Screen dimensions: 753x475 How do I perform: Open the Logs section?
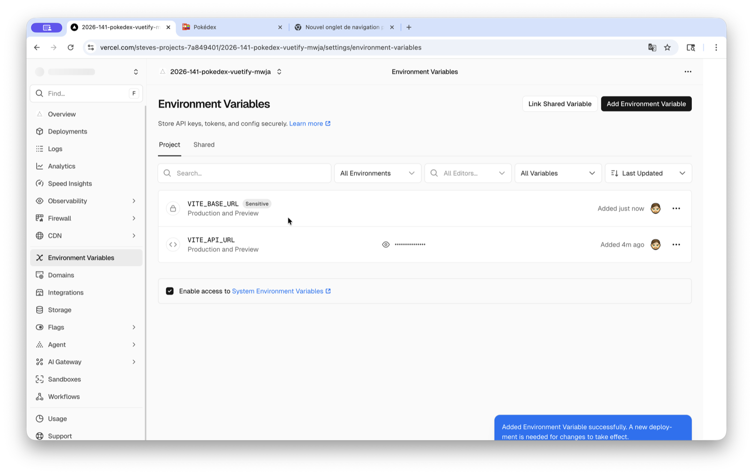point(55,149)
